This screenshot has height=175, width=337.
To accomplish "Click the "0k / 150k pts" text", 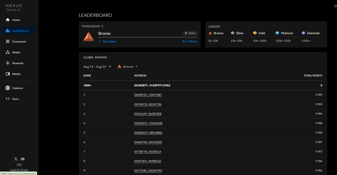I will (190, 41).
